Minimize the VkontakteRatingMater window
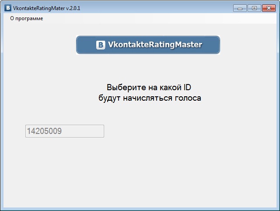The width and height of the screenshot is (280, 211). coord(240,8)
